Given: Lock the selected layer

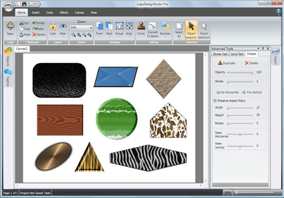Looking at the screenshot, I should pos(53,28).
